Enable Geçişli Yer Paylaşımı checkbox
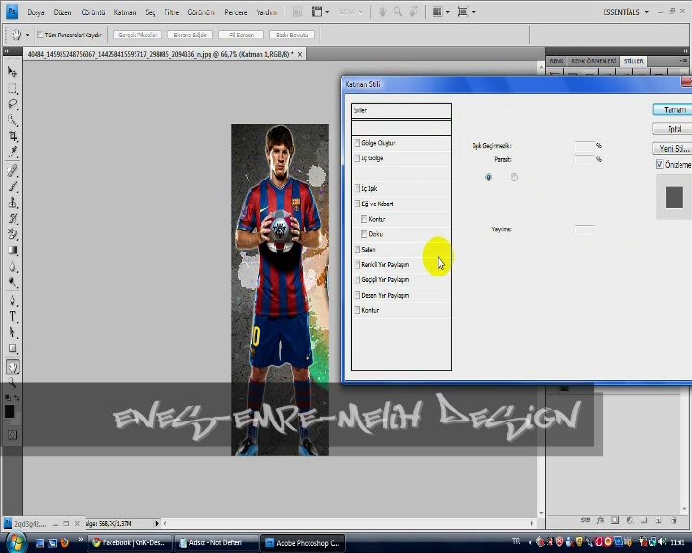The image size is (692, 553). [357, 279]
